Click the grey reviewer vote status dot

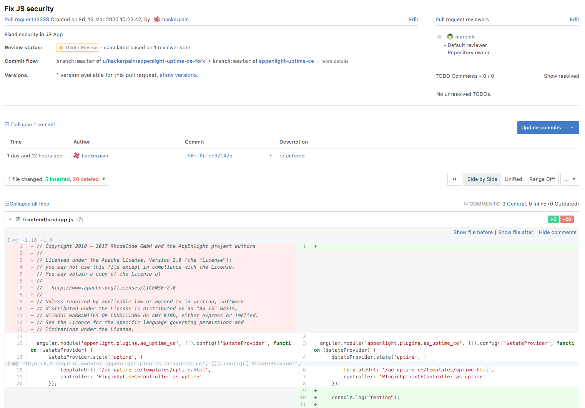439,37
